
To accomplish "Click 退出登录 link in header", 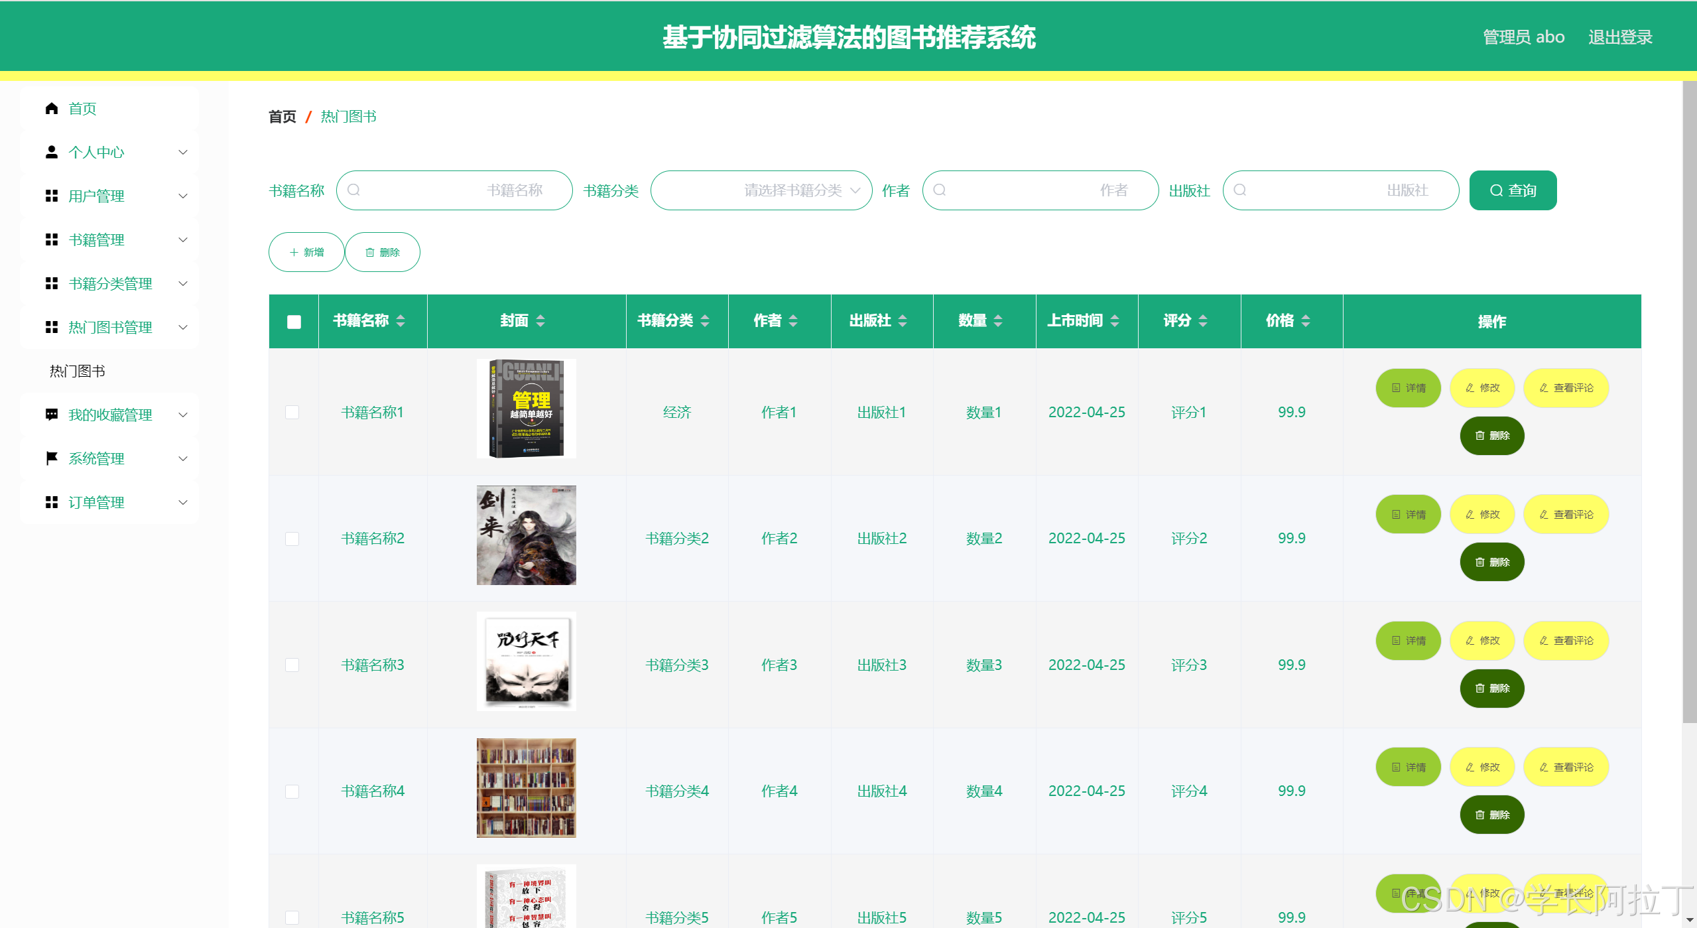I will point(1619,37).
